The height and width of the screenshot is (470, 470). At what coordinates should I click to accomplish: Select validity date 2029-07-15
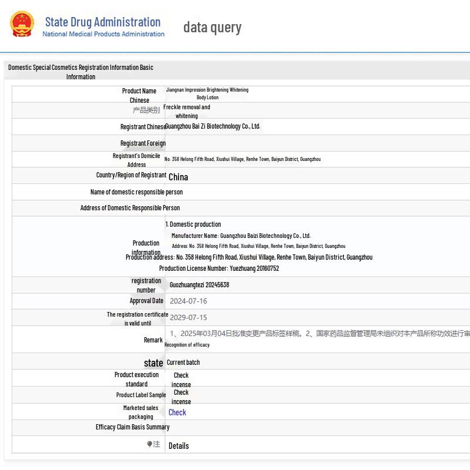click(189, 317)
